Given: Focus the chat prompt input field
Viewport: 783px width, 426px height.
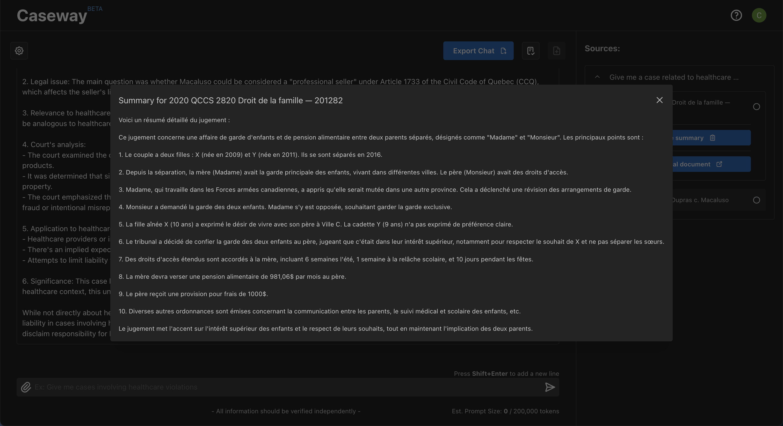Looking at the screenshot, I should click(287, 387).
